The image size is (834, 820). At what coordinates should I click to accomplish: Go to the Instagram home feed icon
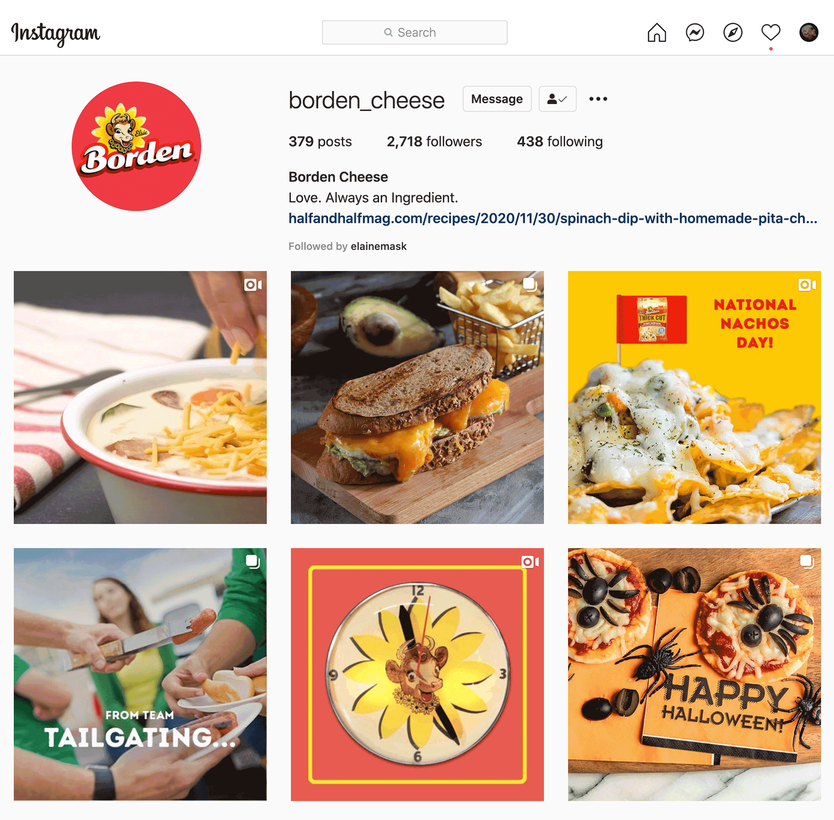tap(656, 33)
